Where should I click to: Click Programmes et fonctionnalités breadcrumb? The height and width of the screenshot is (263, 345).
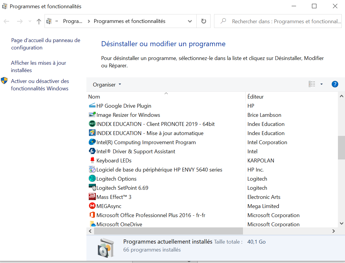tap(129, 21)
